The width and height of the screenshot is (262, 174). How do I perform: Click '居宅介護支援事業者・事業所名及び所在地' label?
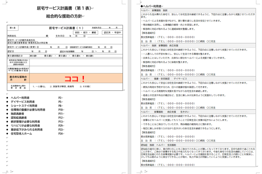(x=27, y=43)
